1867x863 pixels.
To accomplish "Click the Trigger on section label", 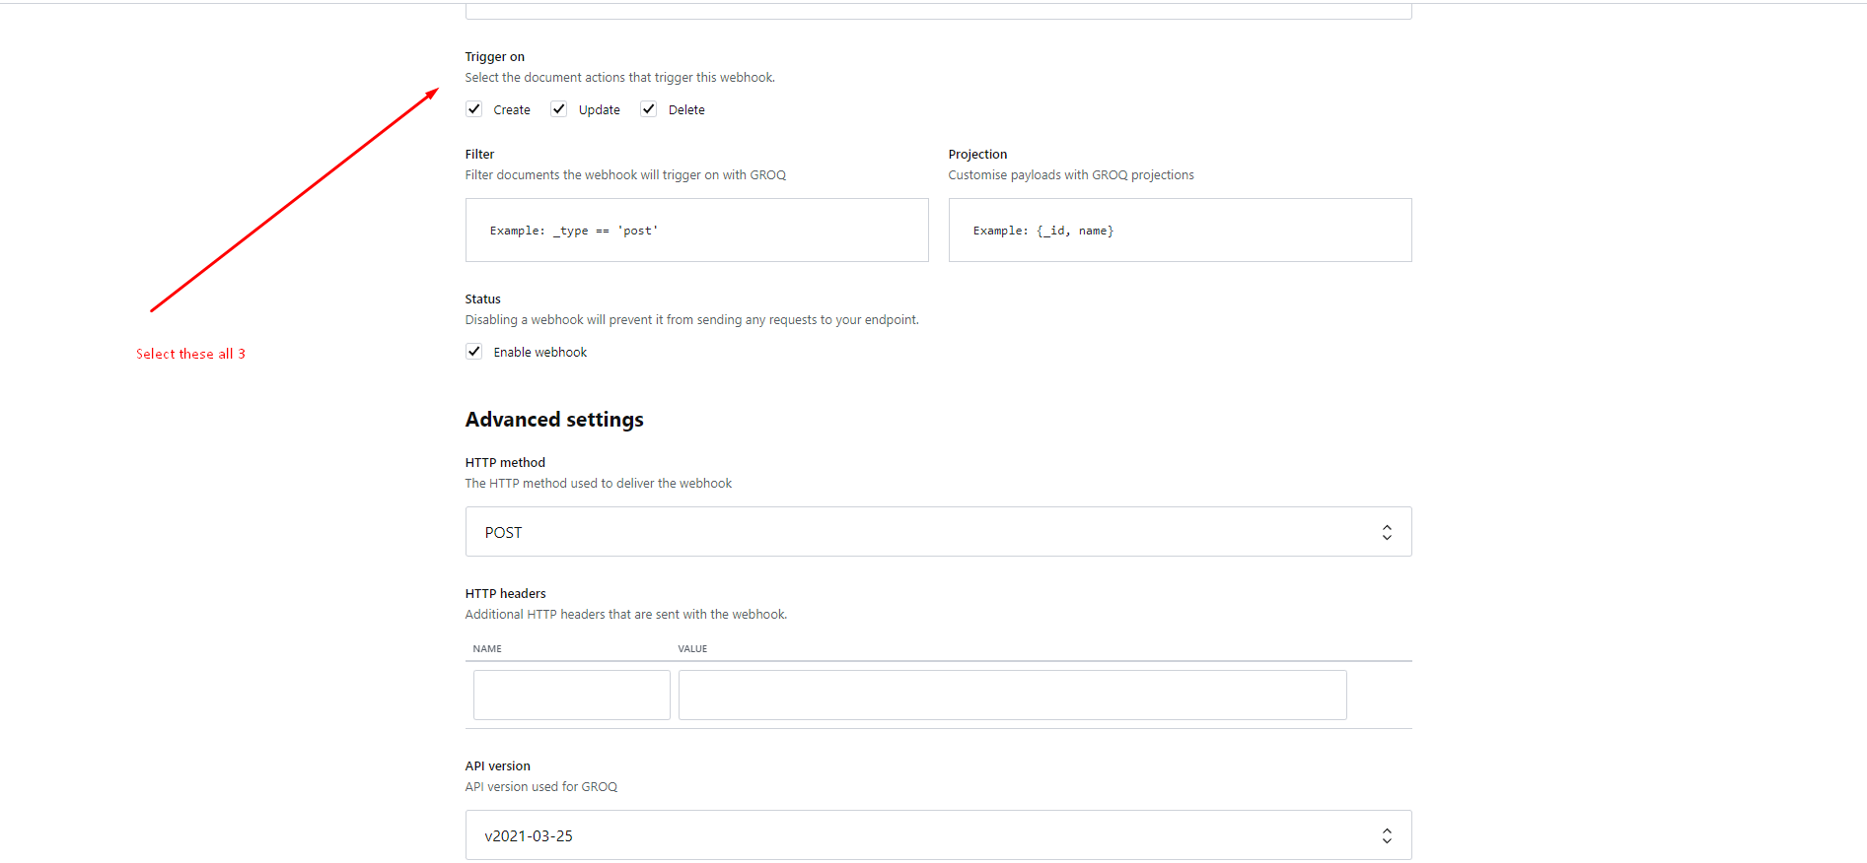I will point(495,57).
